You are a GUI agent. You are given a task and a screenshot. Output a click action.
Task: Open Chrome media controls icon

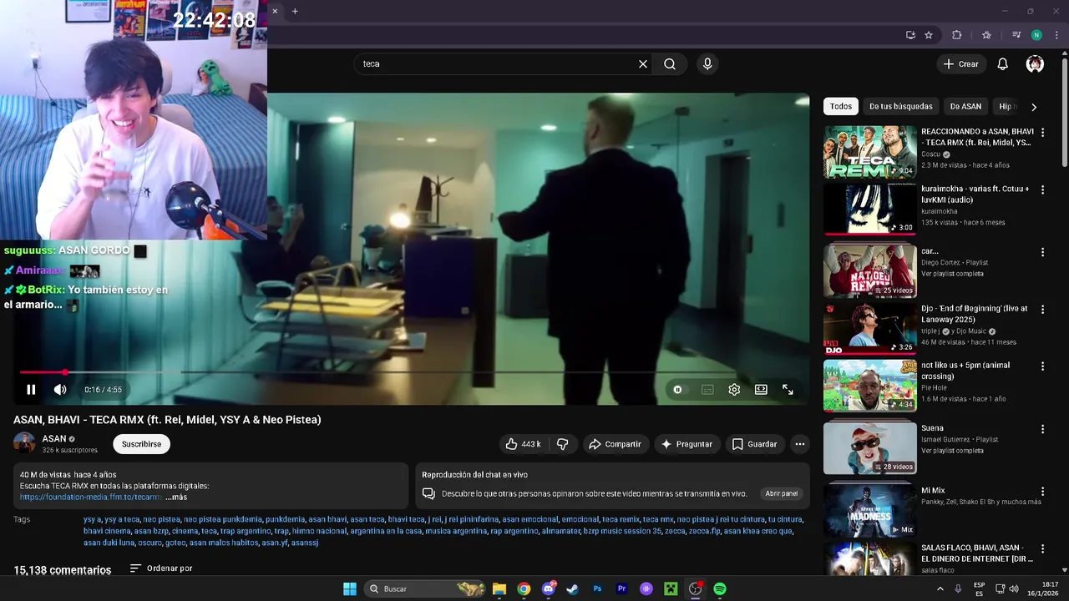pyautogui.click(x=1016, y=35)
